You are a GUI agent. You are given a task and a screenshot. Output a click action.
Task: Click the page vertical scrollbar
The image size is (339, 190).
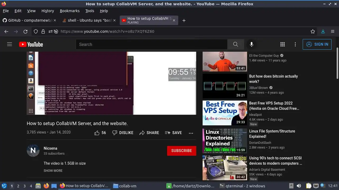(x=337, y=63)
